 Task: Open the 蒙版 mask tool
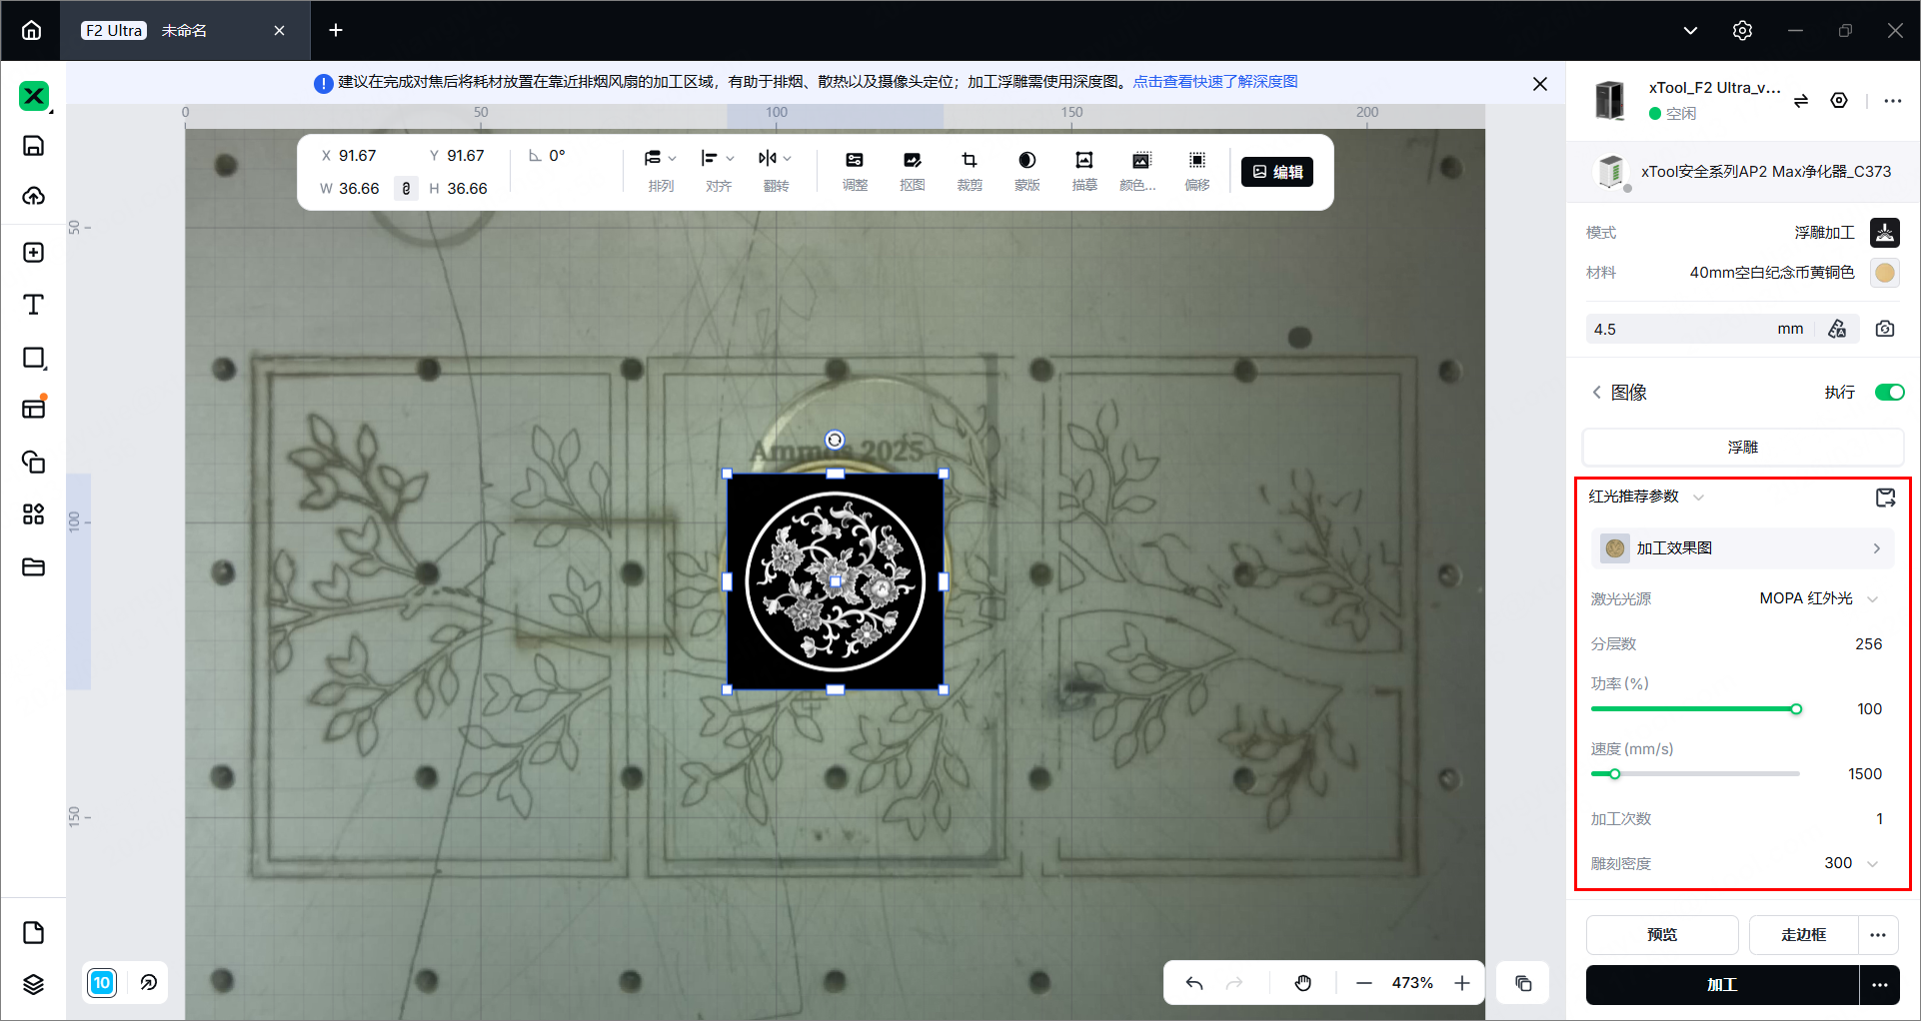(x=1026, y=171)
